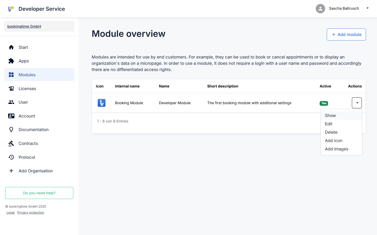Click the Add module button
Viewport: 377px width, 235px height.
[x=346, y=34]
